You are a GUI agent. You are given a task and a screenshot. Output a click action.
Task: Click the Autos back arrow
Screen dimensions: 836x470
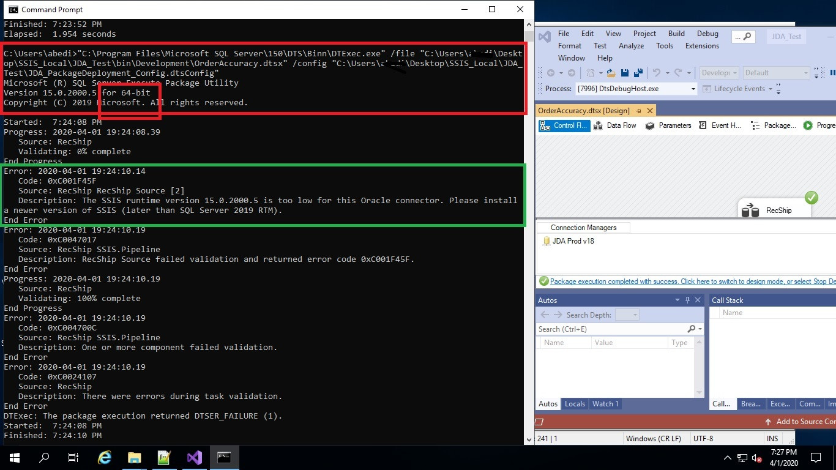point(545,315)
